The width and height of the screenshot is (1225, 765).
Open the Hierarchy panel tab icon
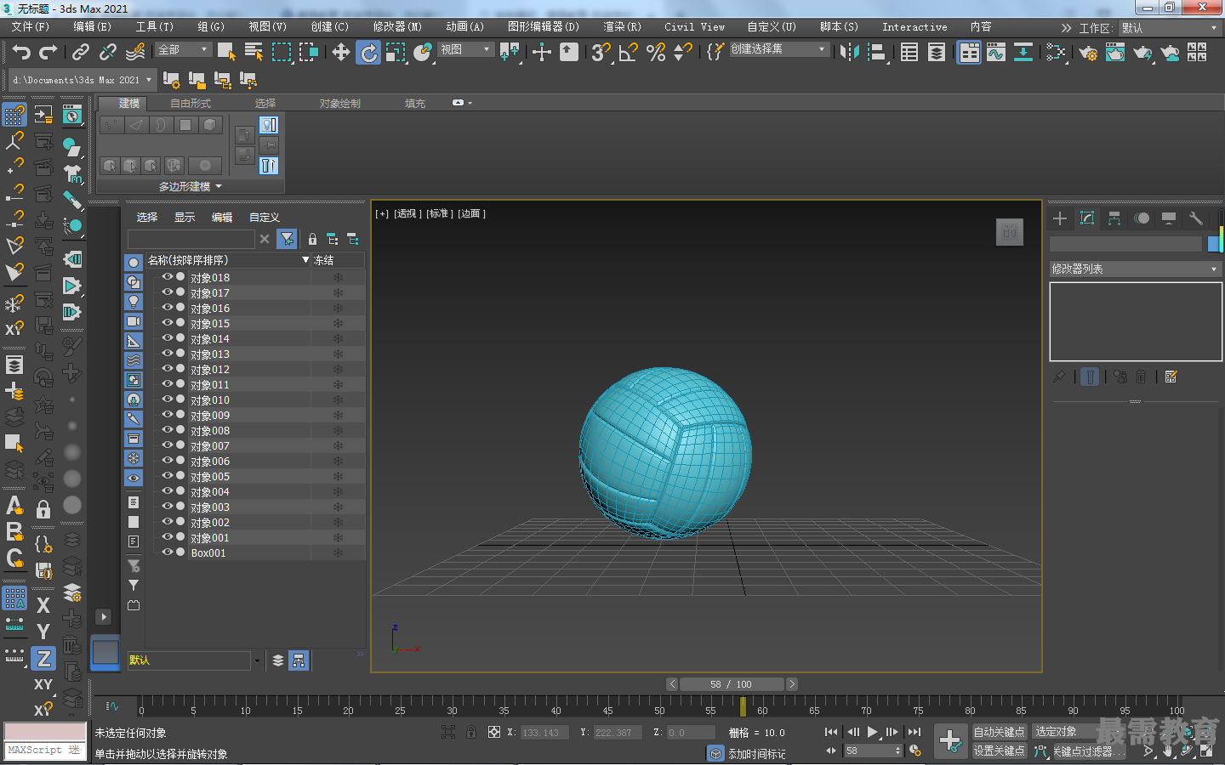click(1114, 218)
